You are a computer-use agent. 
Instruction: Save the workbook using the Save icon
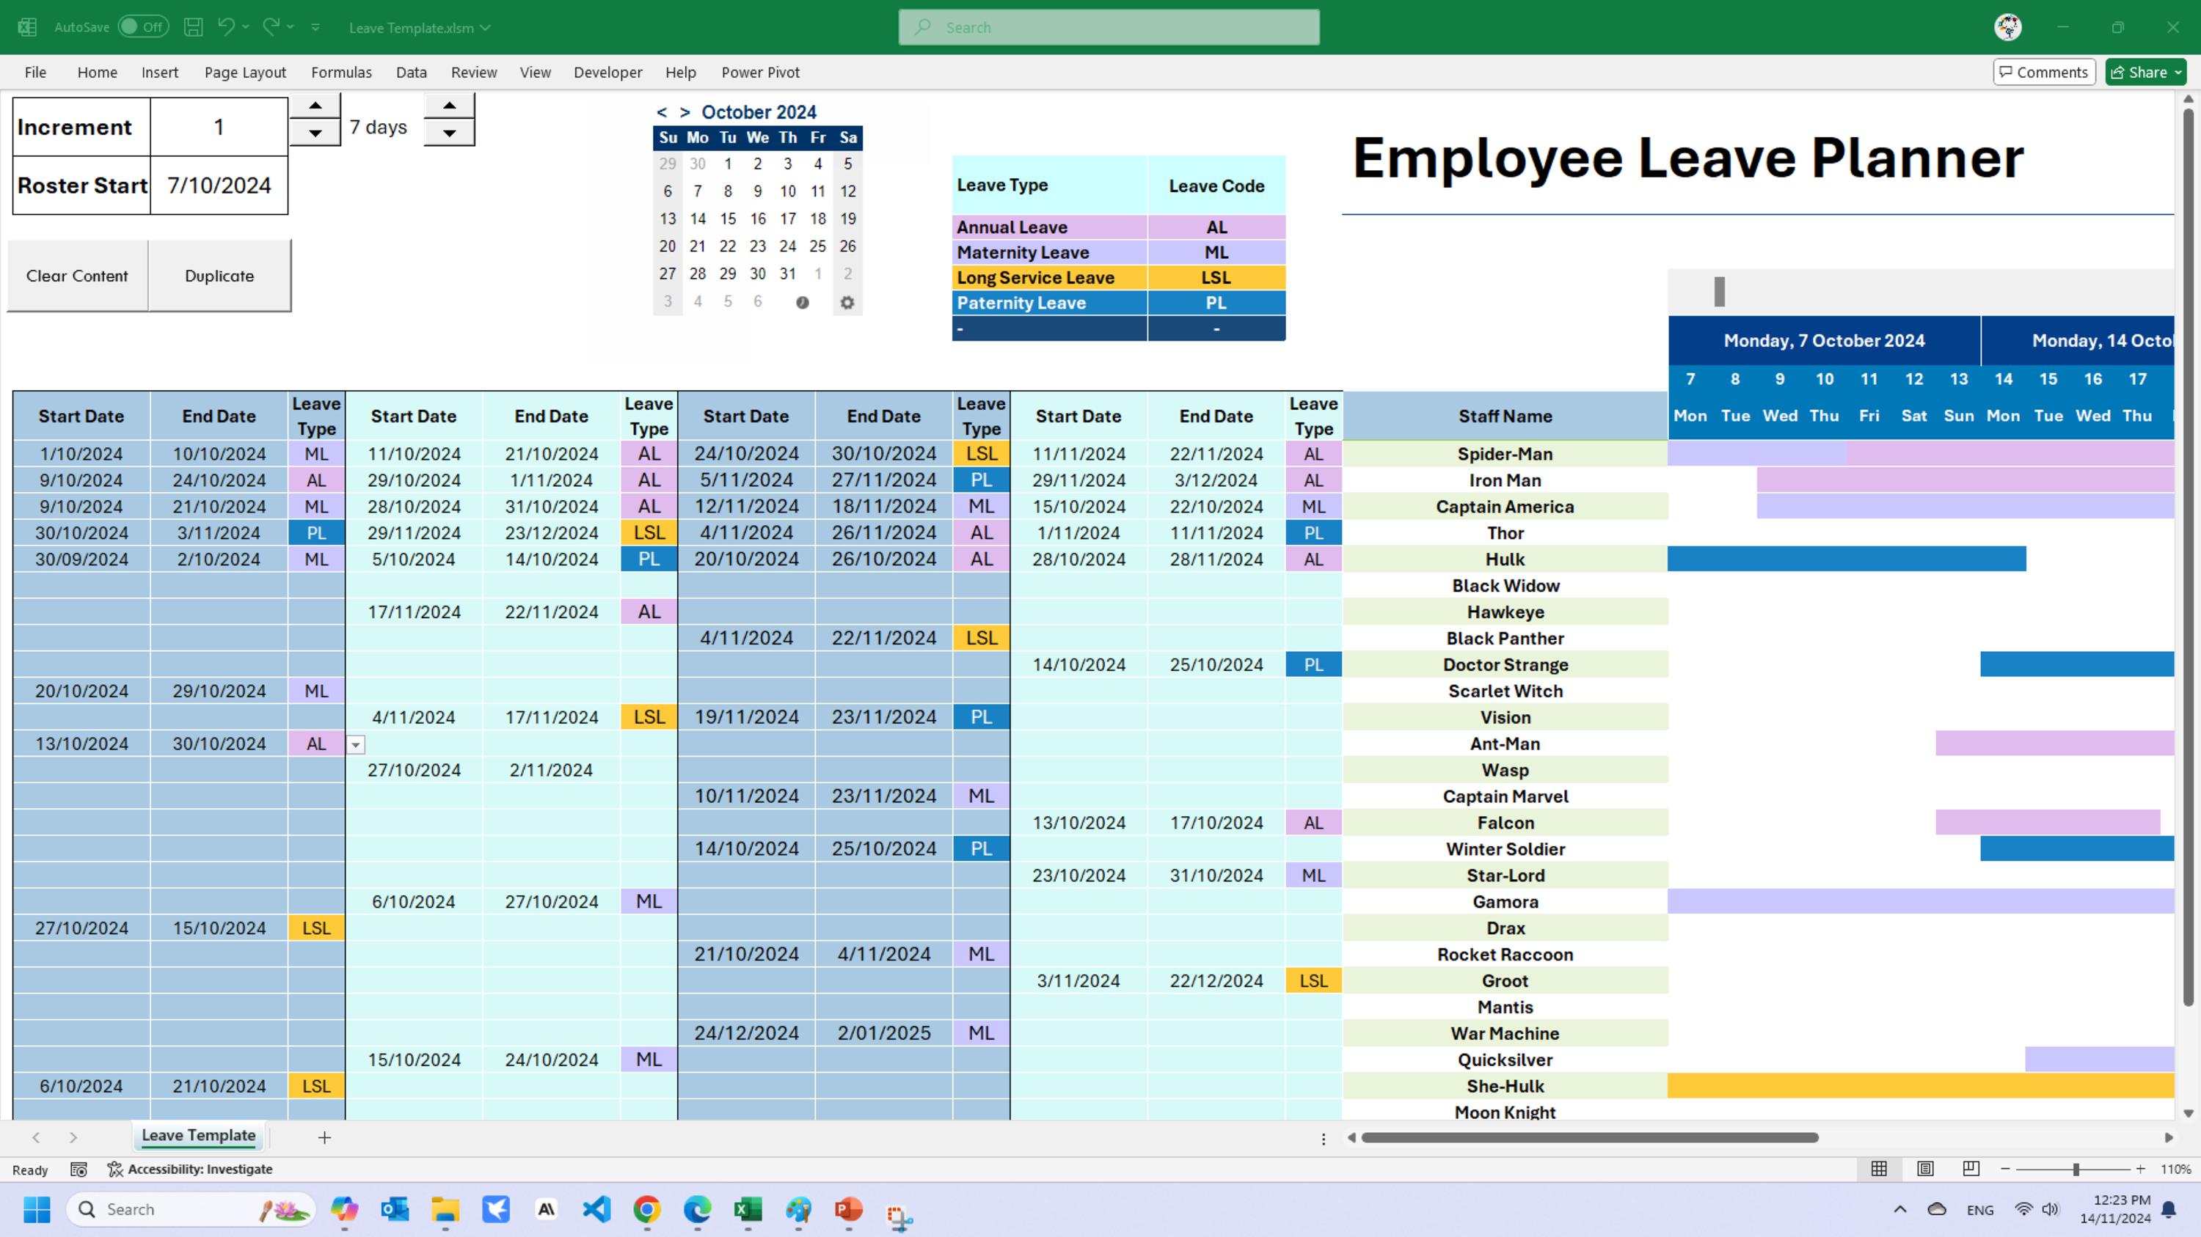tap(193, 26)
